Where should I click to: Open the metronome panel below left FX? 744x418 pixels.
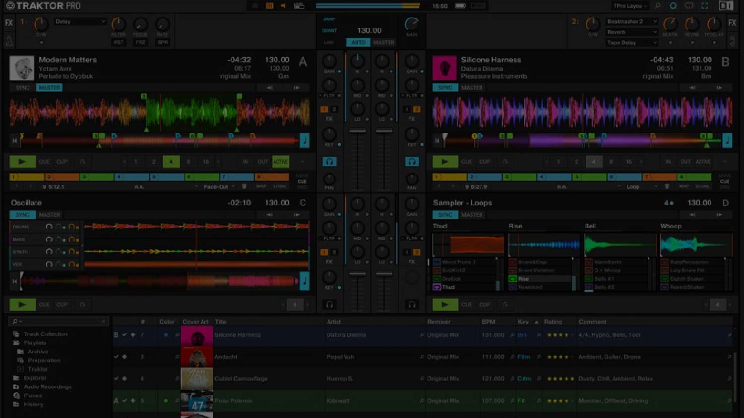[x=9, y=42]
